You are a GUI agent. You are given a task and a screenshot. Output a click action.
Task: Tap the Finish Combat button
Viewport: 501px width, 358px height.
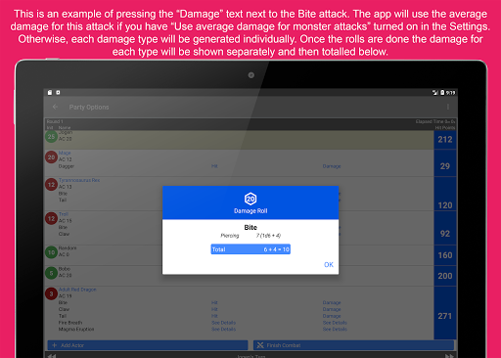point(353,345)
